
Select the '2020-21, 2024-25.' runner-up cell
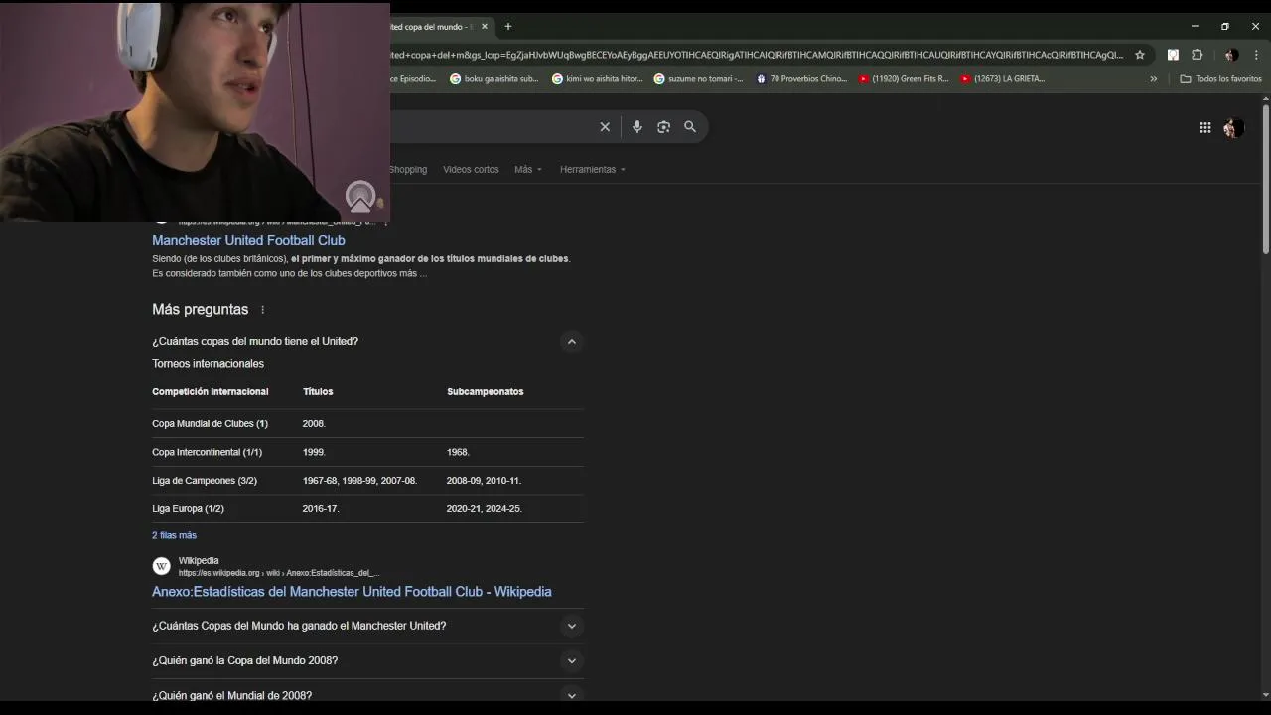click(484, 509)
